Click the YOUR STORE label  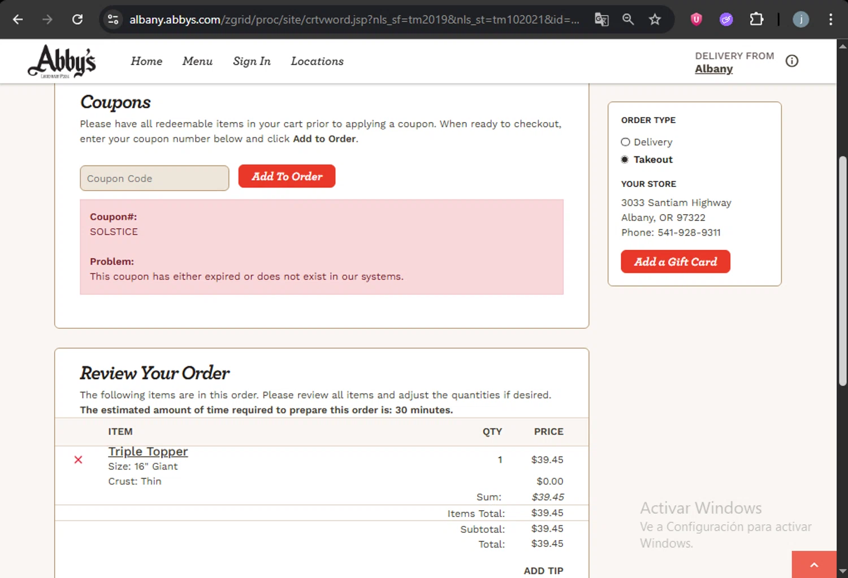(x=648, y=184)
